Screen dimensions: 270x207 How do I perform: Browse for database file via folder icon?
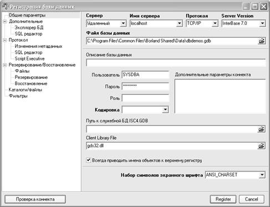point(262,41)
